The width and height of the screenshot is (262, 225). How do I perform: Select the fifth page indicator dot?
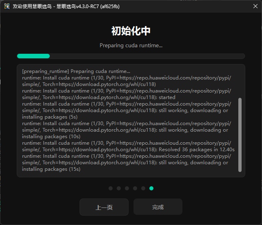[143, 188]
